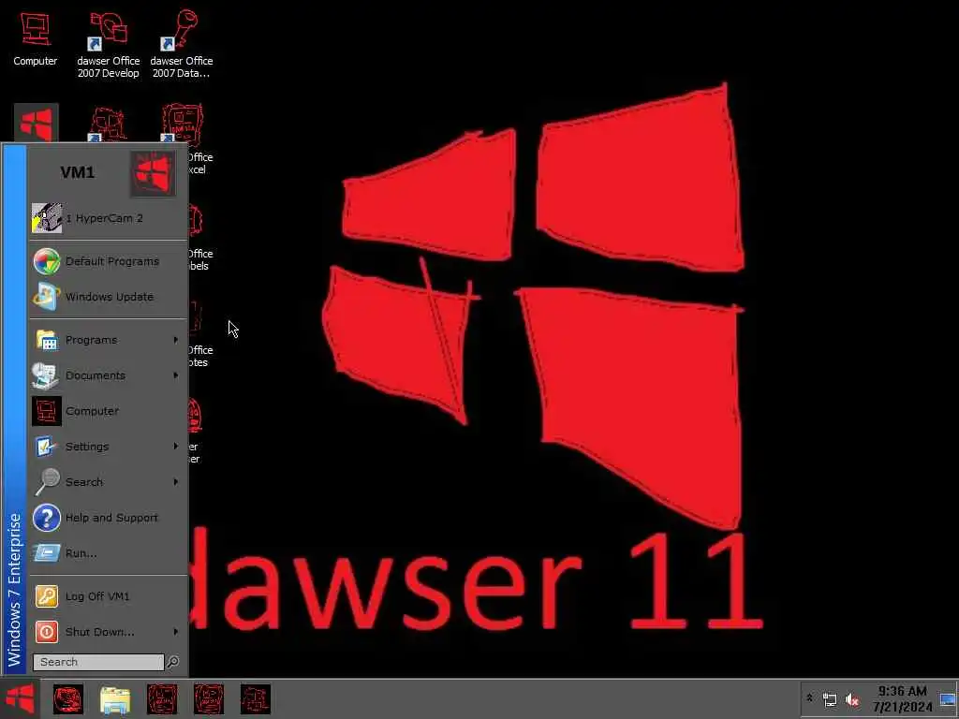Viewport: 959px width, 719px height.
Task: Click Shut Down... option
Action: 108,632
